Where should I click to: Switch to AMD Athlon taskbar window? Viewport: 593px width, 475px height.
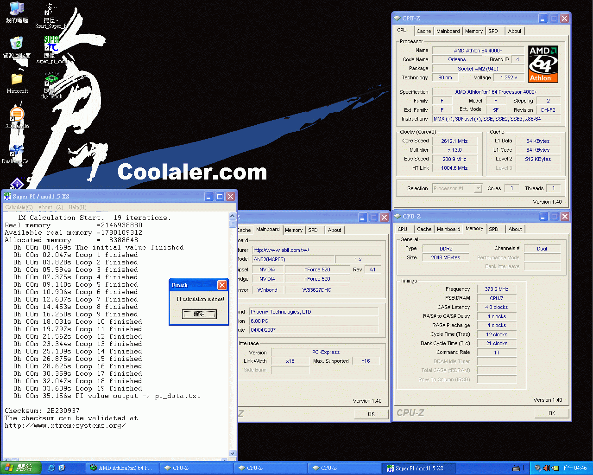(122, 468)
